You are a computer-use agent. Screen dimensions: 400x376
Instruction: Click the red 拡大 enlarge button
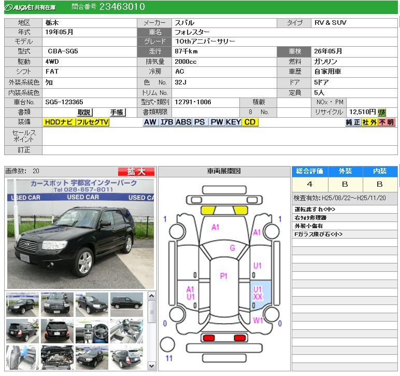[x=136, y=172]
